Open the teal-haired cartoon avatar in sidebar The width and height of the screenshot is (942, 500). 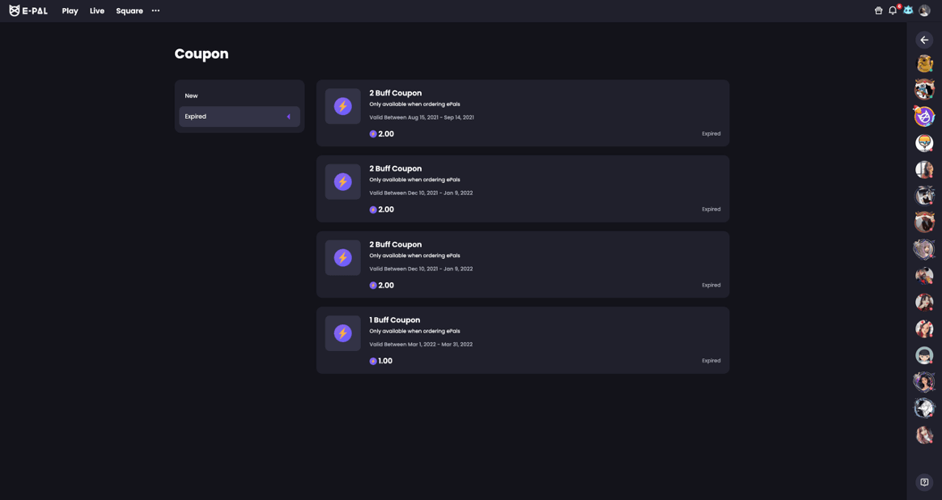924,355
